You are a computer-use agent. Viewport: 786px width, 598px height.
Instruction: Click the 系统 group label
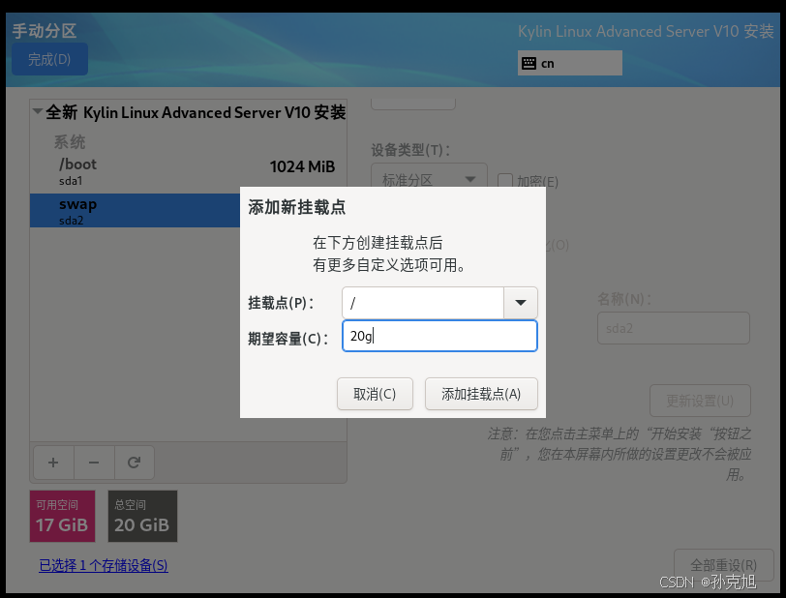pyautogui.click(x=70, y=142)
